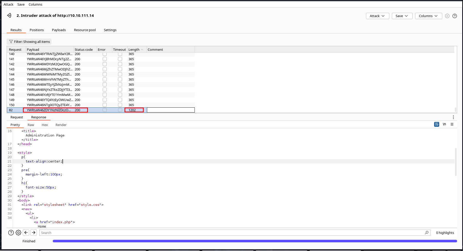
Task: Toggle the word wrap icon in response
Action: [436, 124]
